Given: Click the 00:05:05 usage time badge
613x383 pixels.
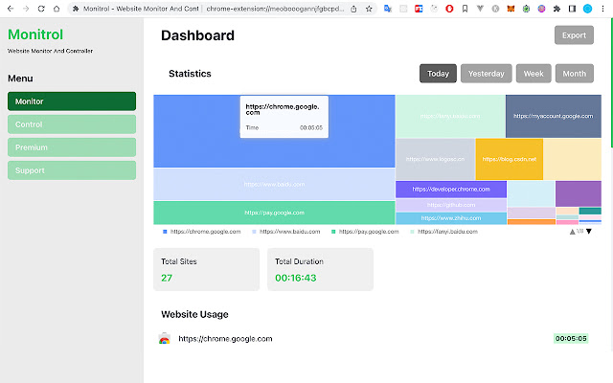Looking at the screenshot, I should [571, 338].
